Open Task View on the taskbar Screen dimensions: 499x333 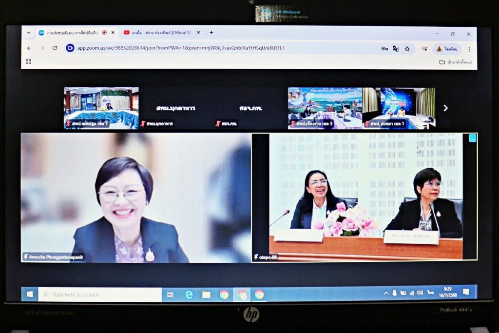[x=170, y=294]
